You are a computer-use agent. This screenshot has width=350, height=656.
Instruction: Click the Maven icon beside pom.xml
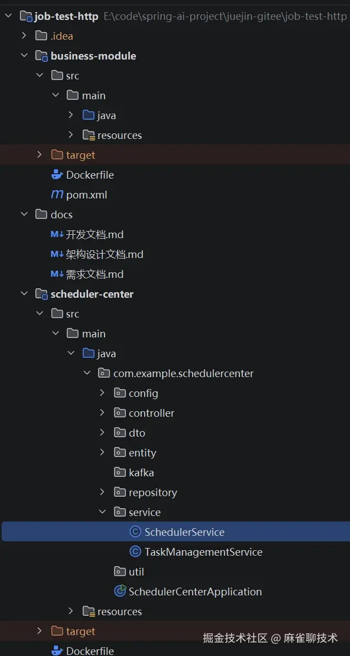pyautogui.click(x=57, y=195)
